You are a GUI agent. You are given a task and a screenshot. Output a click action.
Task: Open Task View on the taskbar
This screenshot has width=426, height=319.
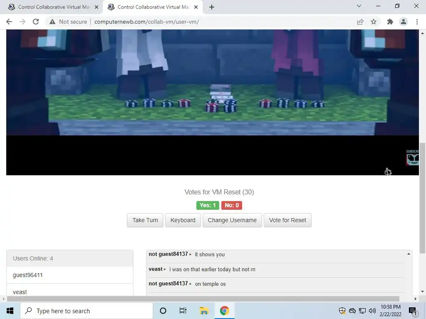pyautogui.click(x=183, y=311)
